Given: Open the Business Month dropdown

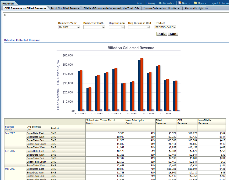Looking at the screenshot, I should tap(103, 27).
